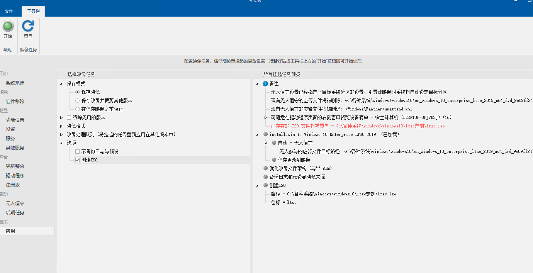
Task: Open the 文件 menu tab
Action: [x=9, y=11]
